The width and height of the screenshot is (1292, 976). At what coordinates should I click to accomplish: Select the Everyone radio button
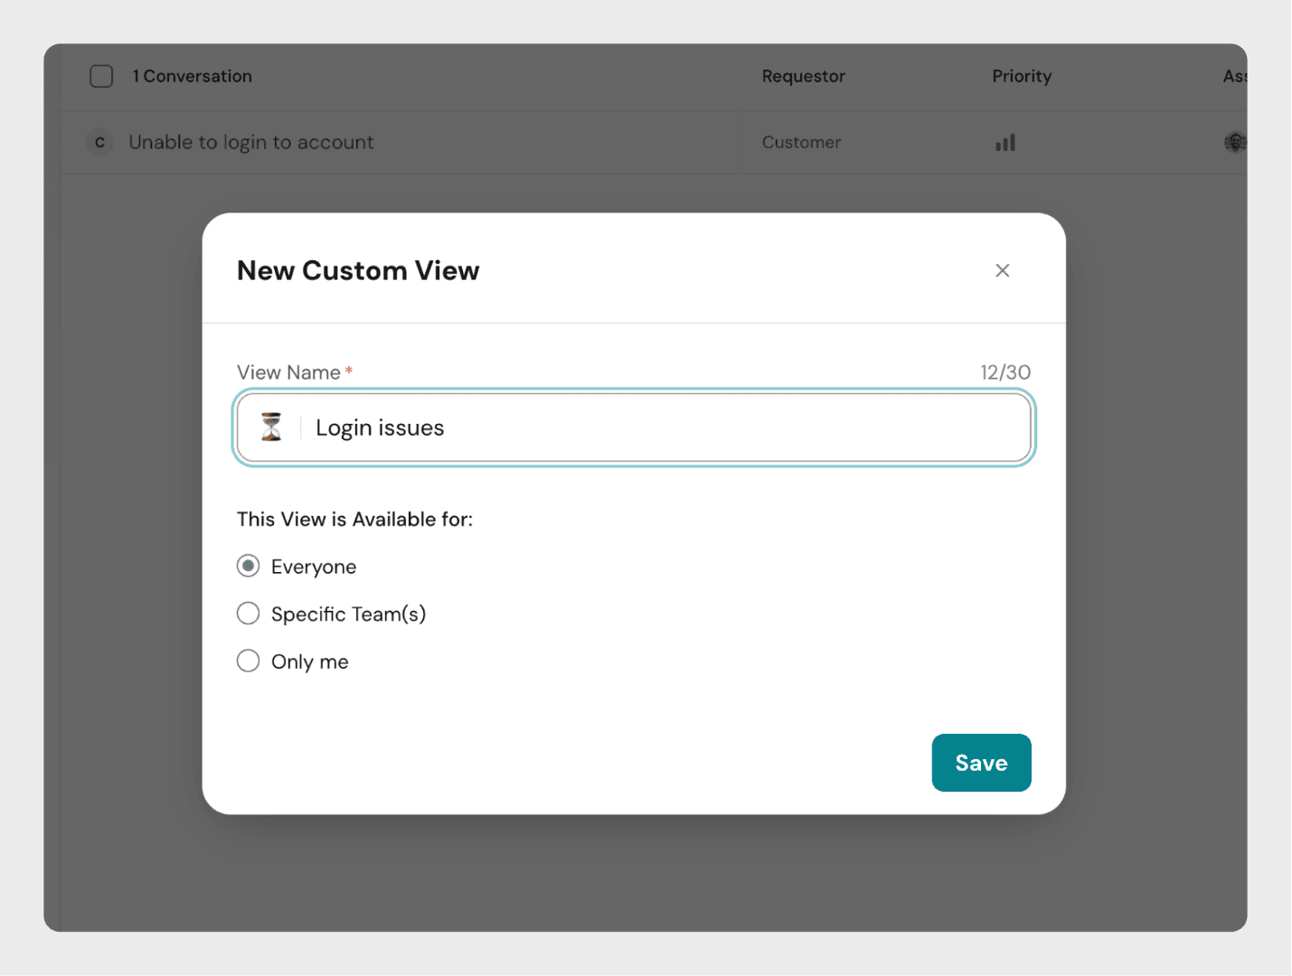click(248, 567)
